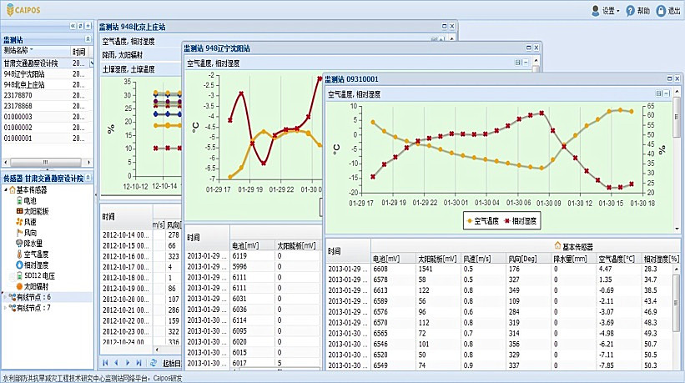
Task: Click 相对湿度[%] column header in 09310001 table
Action: pos(662,259)
